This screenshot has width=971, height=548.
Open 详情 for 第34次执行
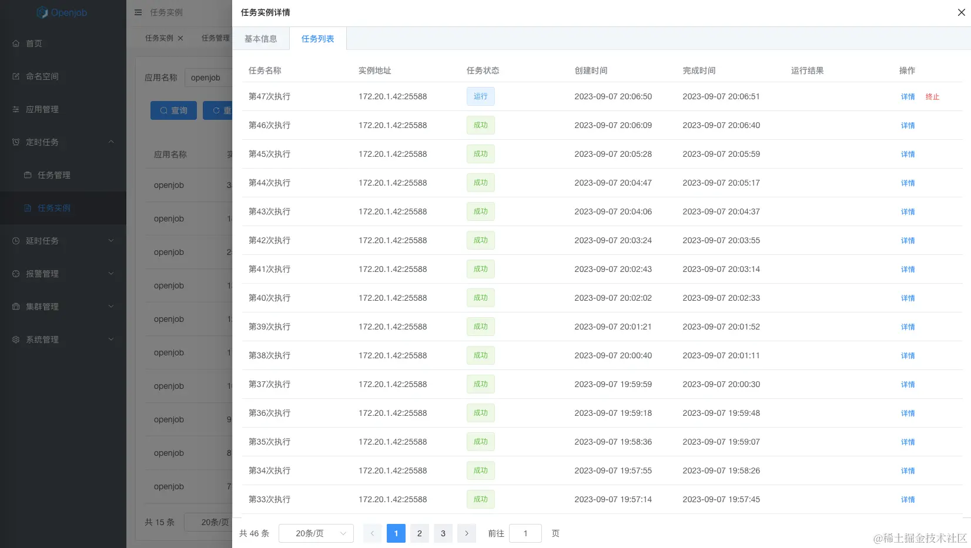(x=908, y=471)
